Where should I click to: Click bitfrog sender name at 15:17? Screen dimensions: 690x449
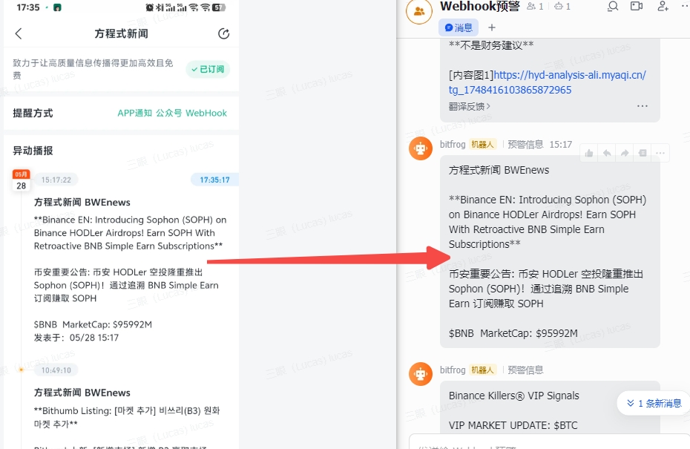coord(453,145)
